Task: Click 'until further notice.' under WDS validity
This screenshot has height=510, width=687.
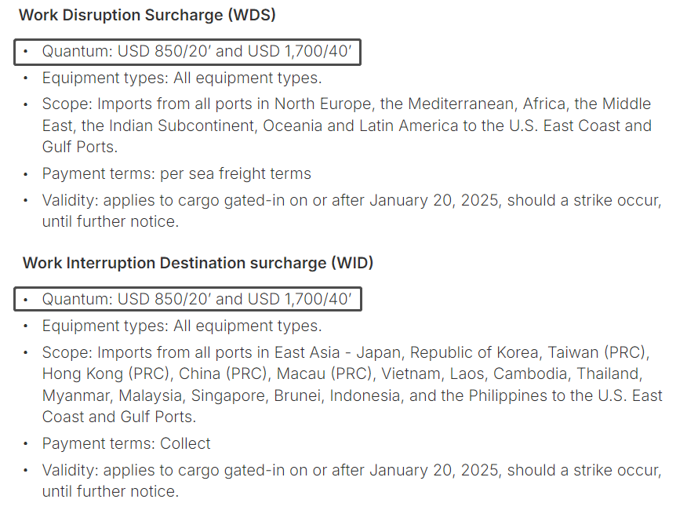Action: click(x=111, y=221)
